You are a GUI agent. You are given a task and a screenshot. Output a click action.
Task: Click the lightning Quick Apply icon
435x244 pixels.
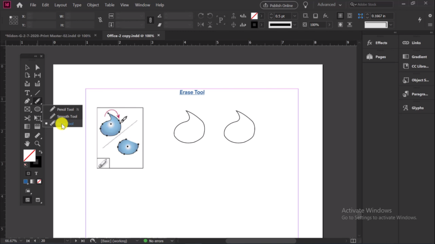tap(420, 19)
